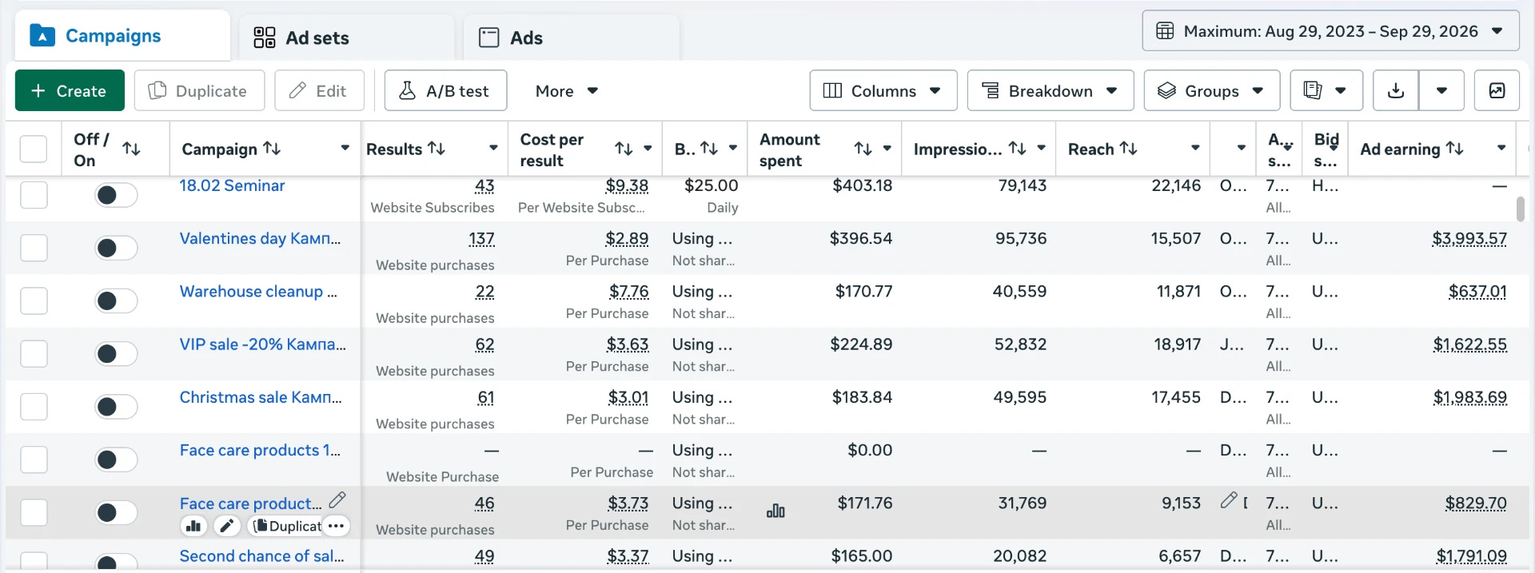The width and height of the screenshot is (1535, 573).
Task: Sort by Off / On column
Action: coord(132,149)
